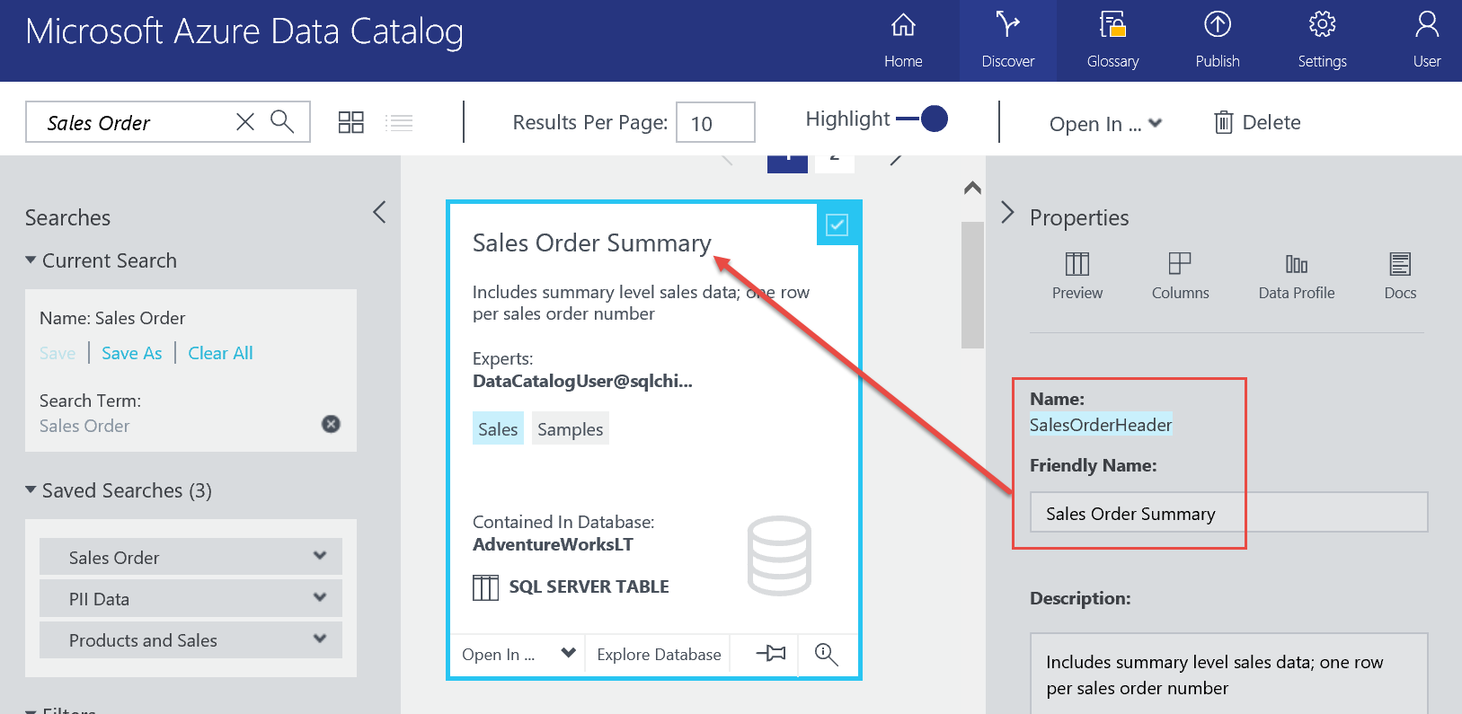
Task: Remove the Sales Order search term
Action: click(331, 424)
